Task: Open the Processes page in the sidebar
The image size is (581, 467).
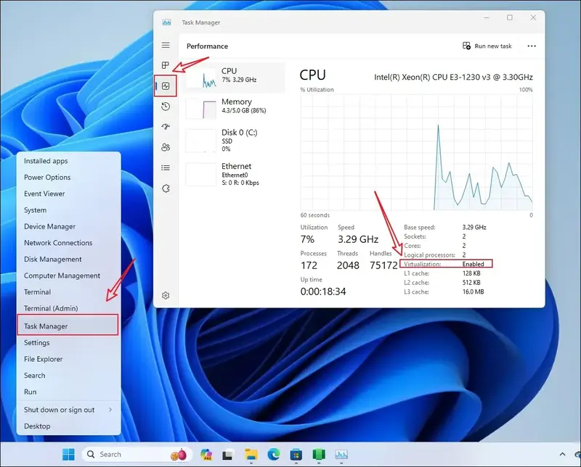Action: click(x=166, y=65)
